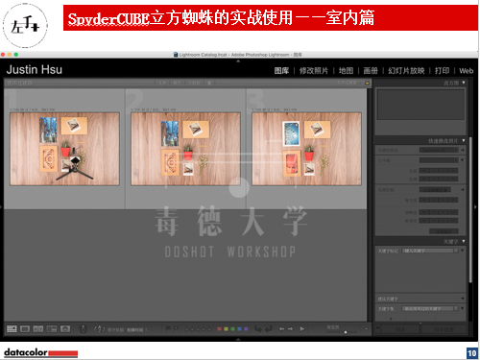Select next photo arrow
The height and width of the screenshot is (360, 480).
point(290,328)
